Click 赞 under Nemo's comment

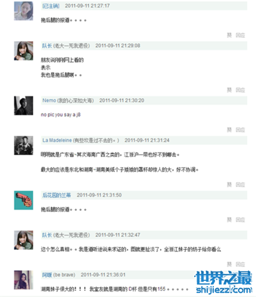tap(229, 130)
